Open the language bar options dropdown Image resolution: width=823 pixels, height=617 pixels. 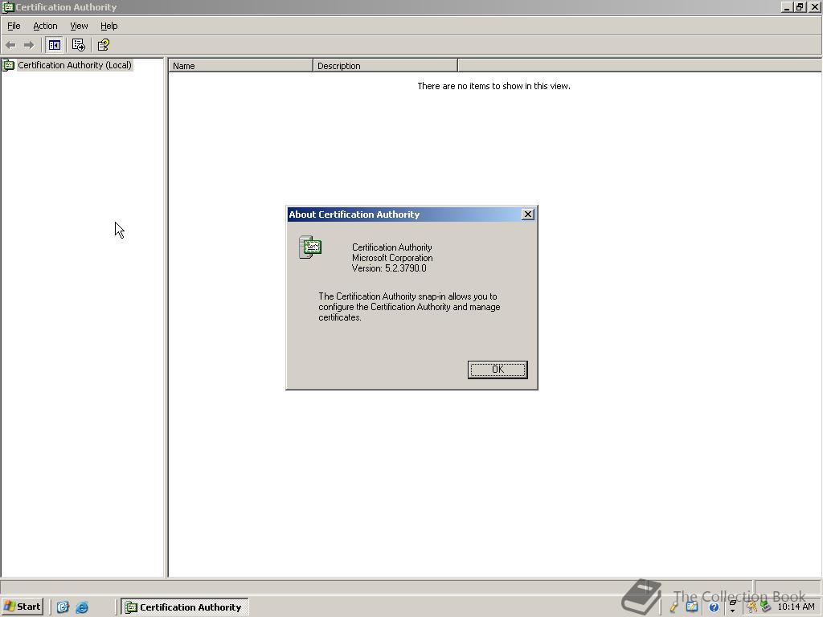tap(733, 611)
